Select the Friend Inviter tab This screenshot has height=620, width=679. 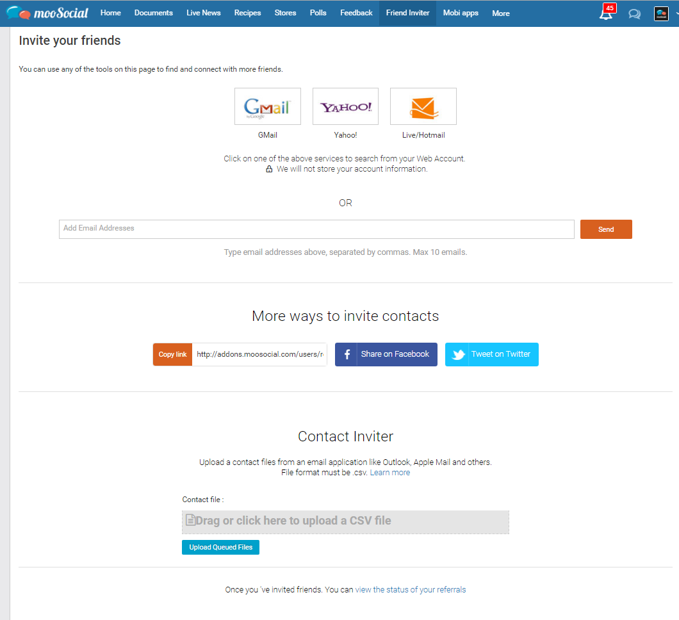tap(408, 13)
